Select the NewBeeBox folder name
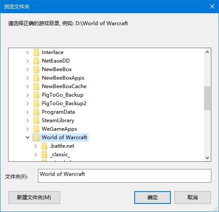The image size is (219, 212). coord(57,69)
